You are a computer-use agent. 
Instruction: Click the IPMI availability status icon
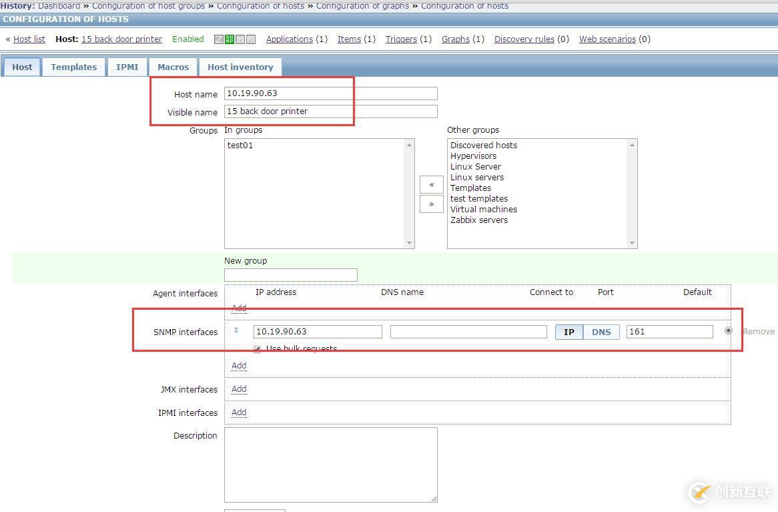251,39
